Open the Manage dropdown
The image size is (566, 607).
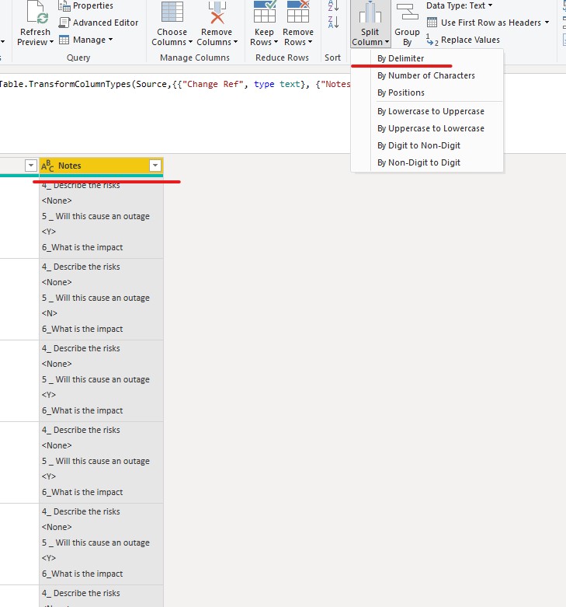86,40
